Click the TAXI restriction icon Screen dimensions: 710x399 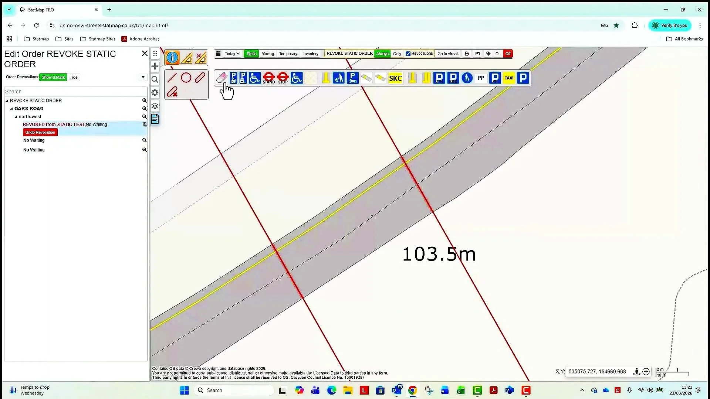pos(509,78)
